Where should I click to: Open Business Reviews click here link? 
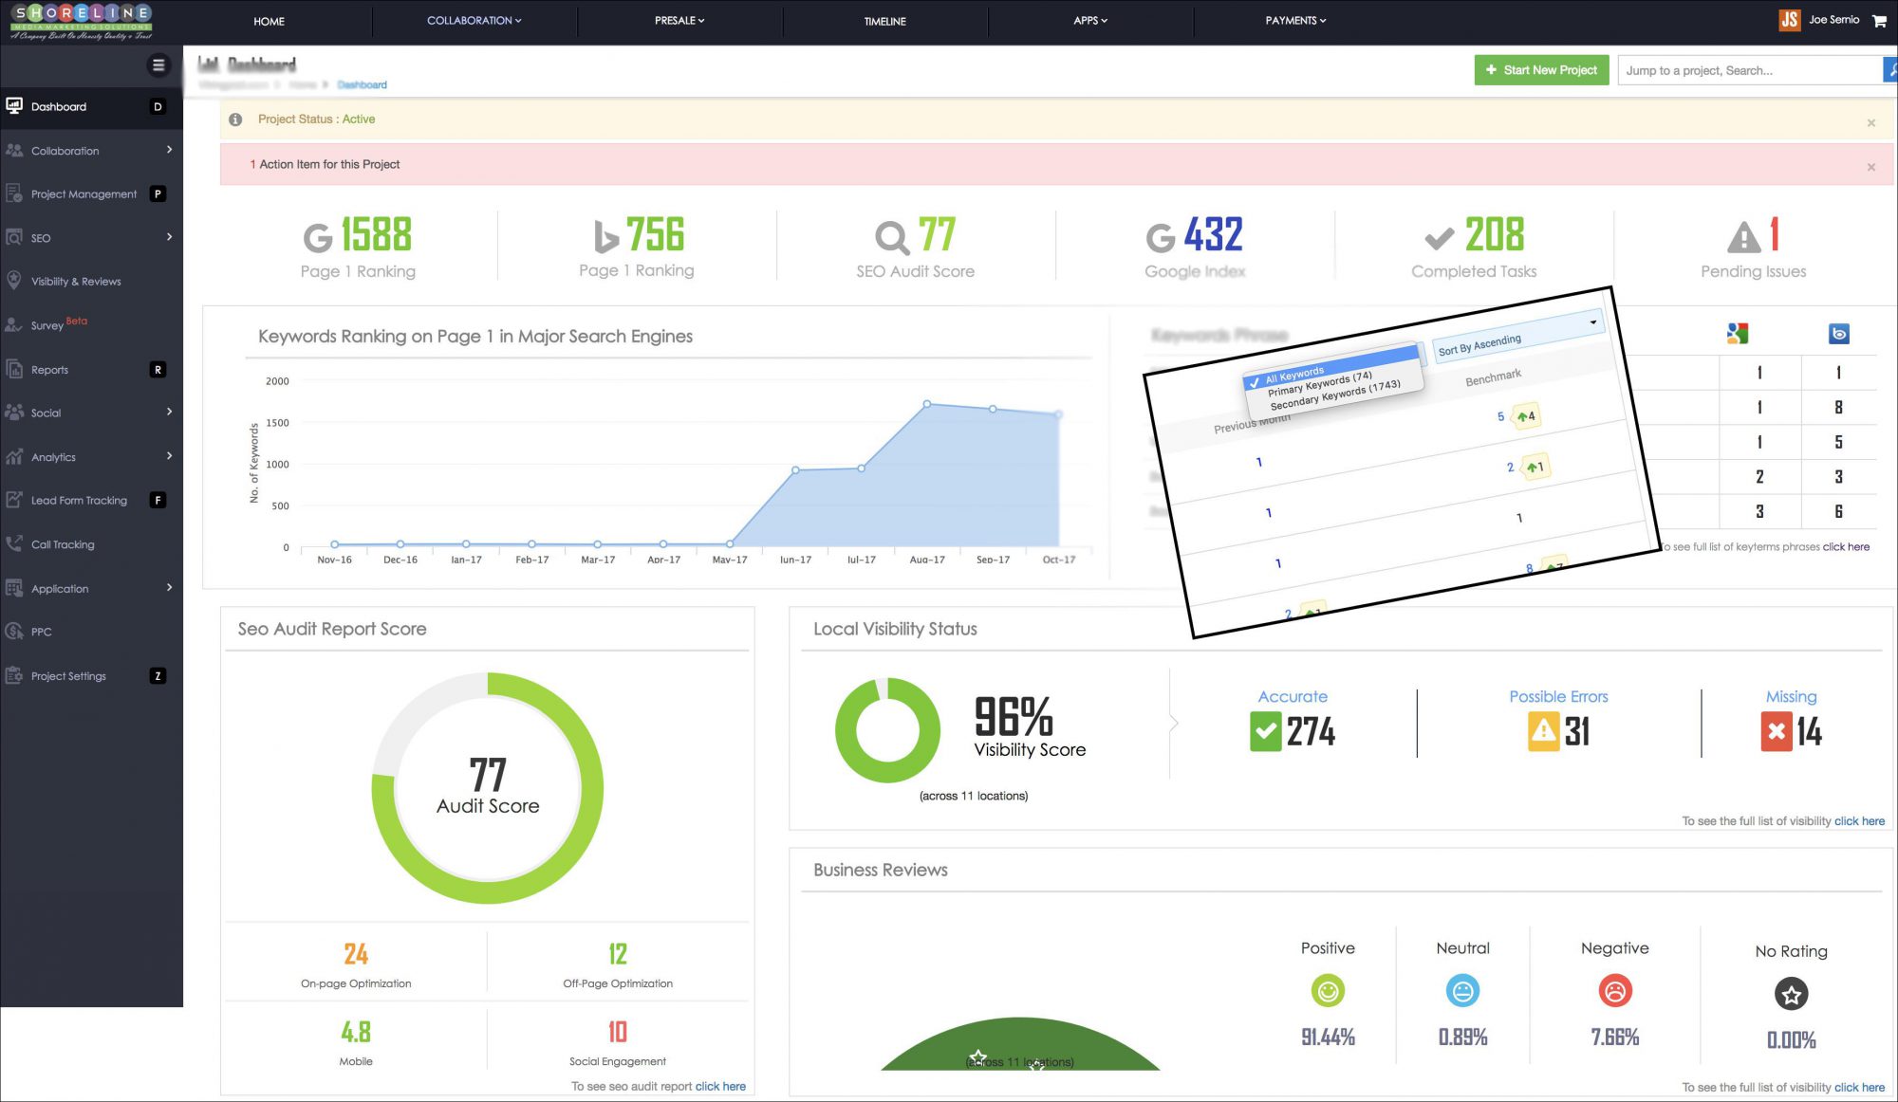(1859, 1088)
